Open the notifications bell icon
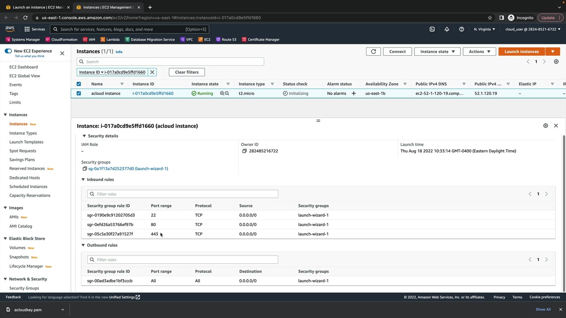 pyautogui.click(x=447, y=30)
